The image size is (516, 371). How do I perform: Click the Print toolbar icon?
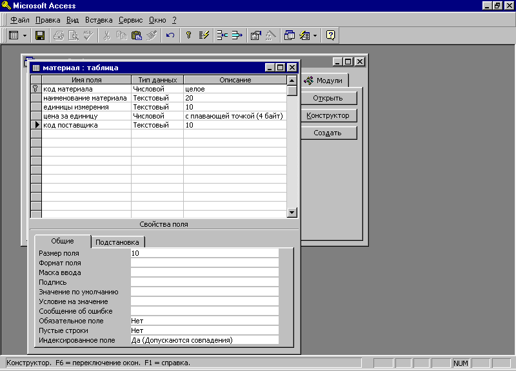tap(59, 35)
